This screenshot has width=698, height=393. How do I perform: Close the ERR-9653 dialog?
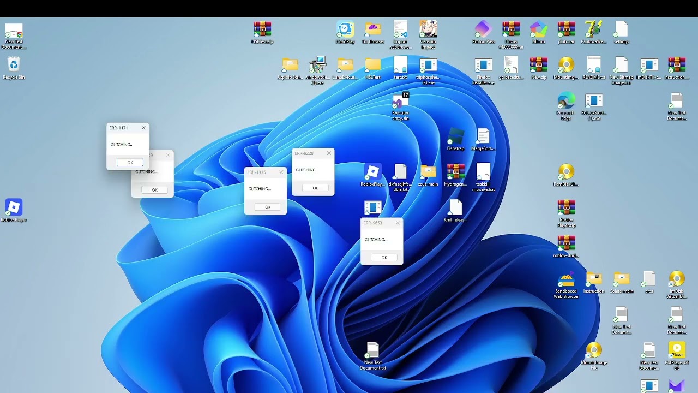coord(398,223)
